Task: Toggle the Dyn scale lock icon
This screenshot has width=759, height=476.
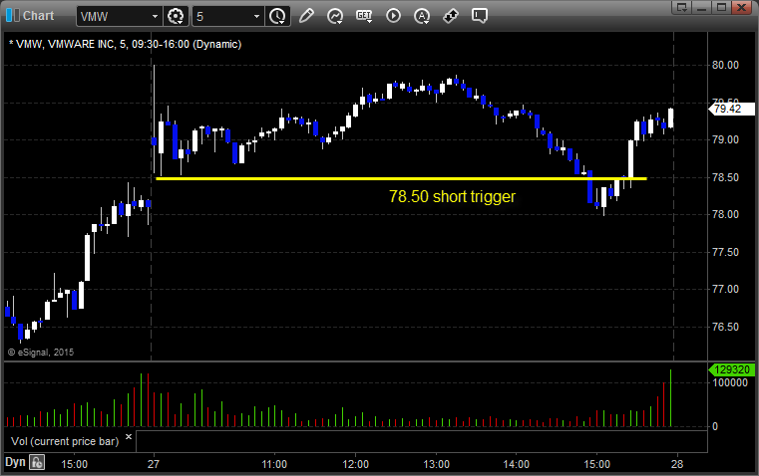Action: pyautogui.click(x=37, y=462)
